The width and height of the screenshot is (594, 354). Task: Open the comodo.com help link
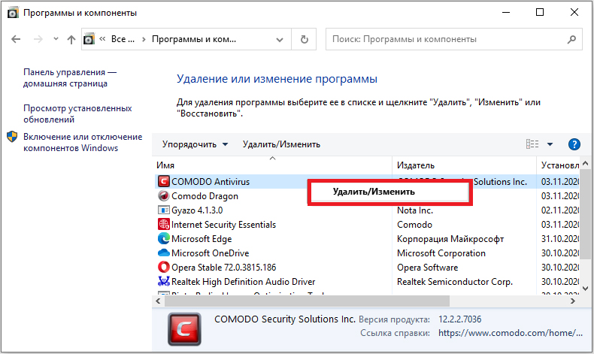point(511,333)
